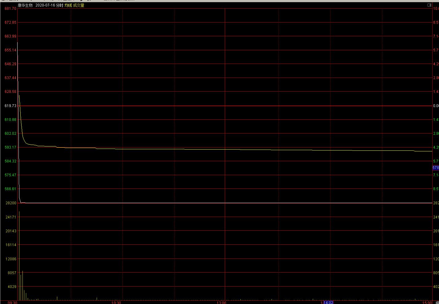Click the 12086 volume axis label

point(11,259)
